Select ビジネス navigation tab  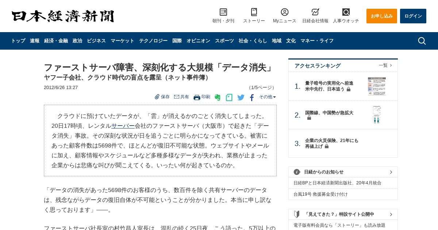tap(96, 41)
